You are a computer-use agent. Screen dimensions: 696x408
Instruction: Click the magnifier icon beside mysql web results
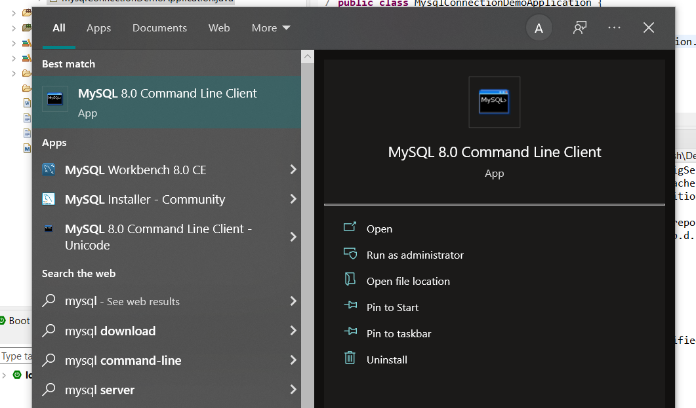[x=49, y=301]
